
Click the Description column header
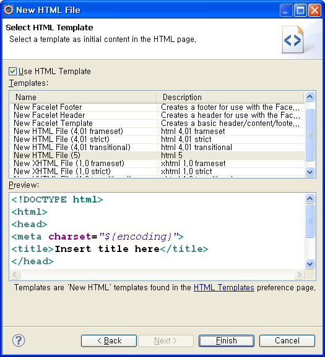click(x=230, y=97)
